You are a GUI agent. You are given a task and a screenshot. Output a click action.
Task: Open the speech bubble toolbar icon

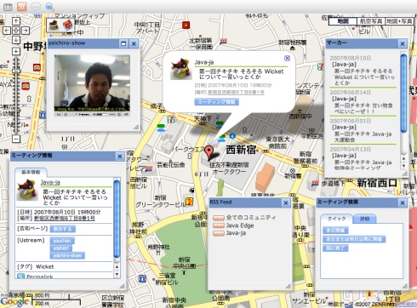coord(36,7)
